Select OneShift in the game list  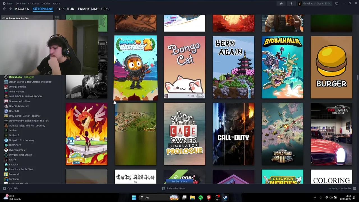(14, 111)
